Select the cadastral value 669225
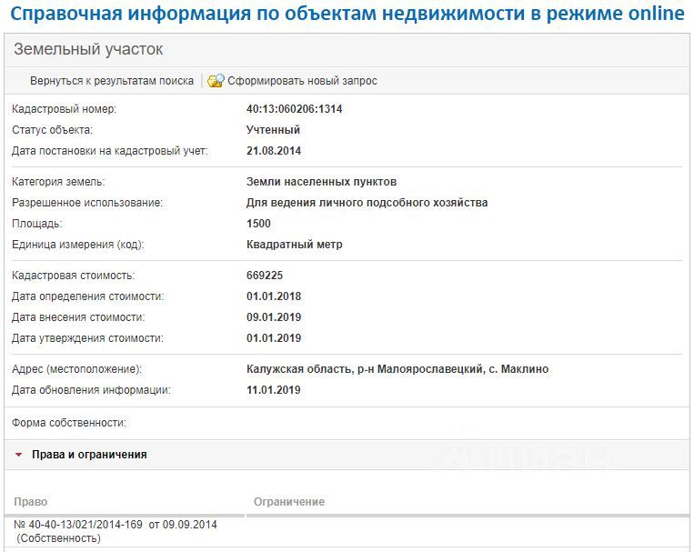The height and width of the screenshot is (552, 694). [x=265, y=276]
